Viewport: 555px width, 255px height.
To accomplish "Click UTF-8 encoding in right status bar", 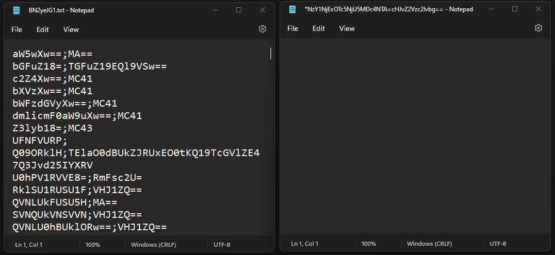I will 498,244.
